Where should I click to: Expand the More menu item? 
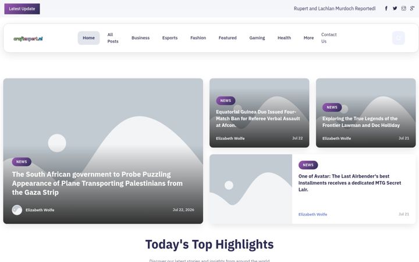coord(308,38)
